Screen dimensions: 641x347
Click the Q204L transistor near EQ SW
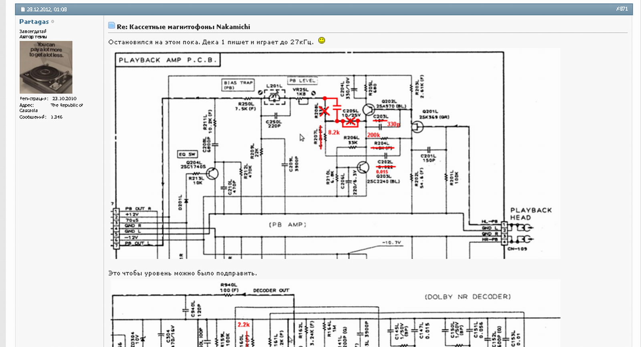[212, 173]
